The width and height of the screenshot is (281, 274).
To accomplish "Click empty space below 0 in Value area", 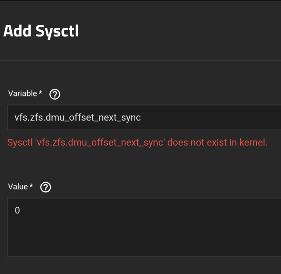I will tap(65, 238).
